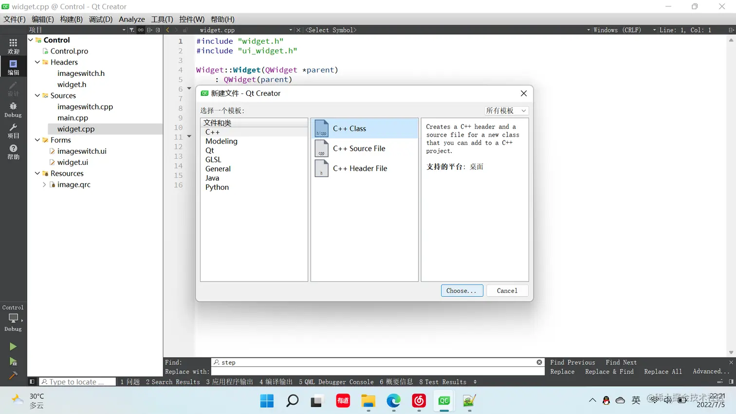
Task: Build project with the hammer icon
Action: click(13, 376)
